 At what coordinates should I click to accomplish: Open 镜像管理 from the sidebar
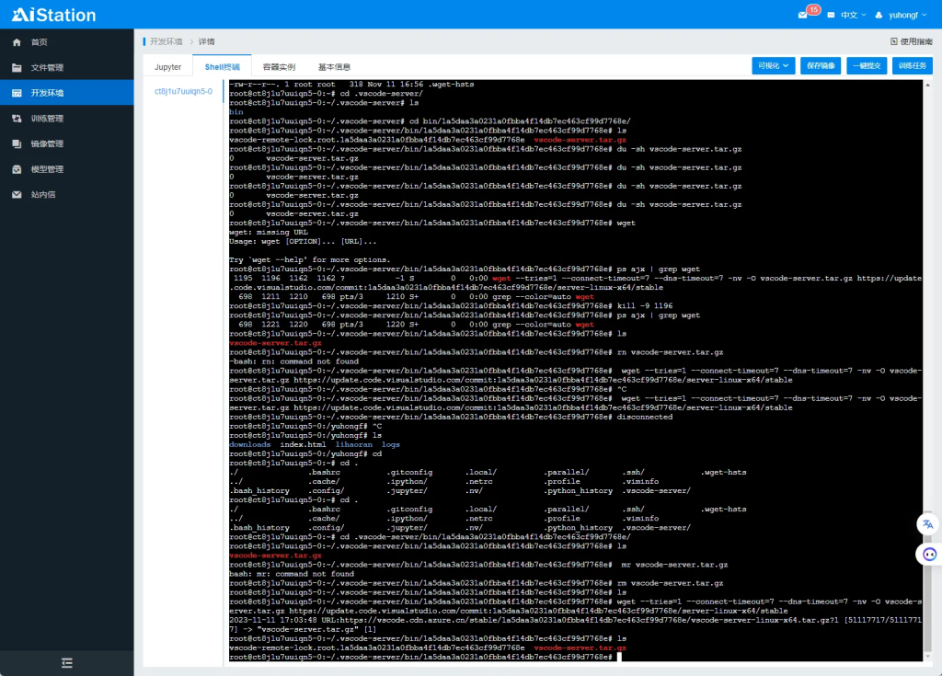pos(47,144)
